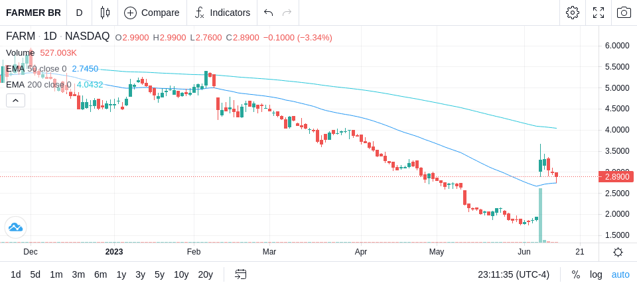Open timezone menu showing UTC-4
Viewport: 637px width, 287px height.
pyautogui.click(x=514, y=274)
